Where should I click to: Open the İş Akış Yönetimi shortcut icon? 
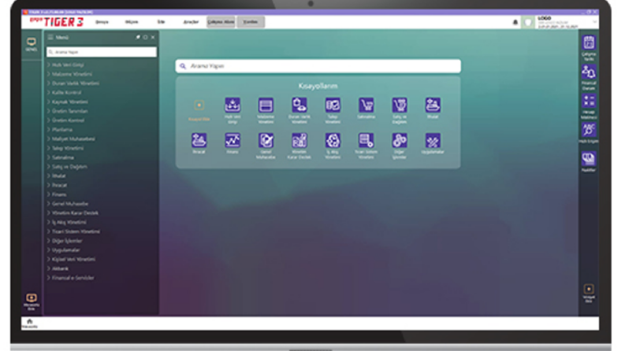click(333, 141)
